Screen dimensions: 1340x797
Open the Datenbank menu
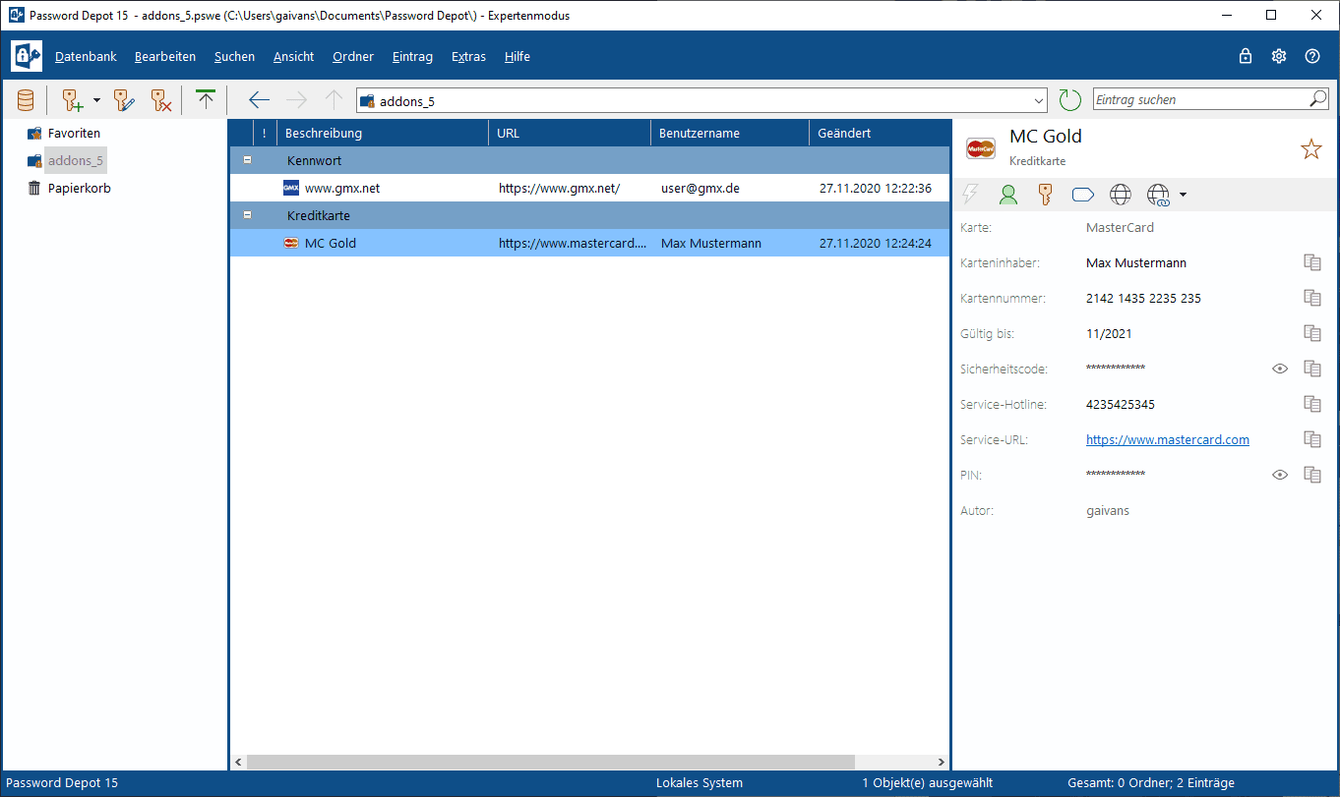pos(86,57)
